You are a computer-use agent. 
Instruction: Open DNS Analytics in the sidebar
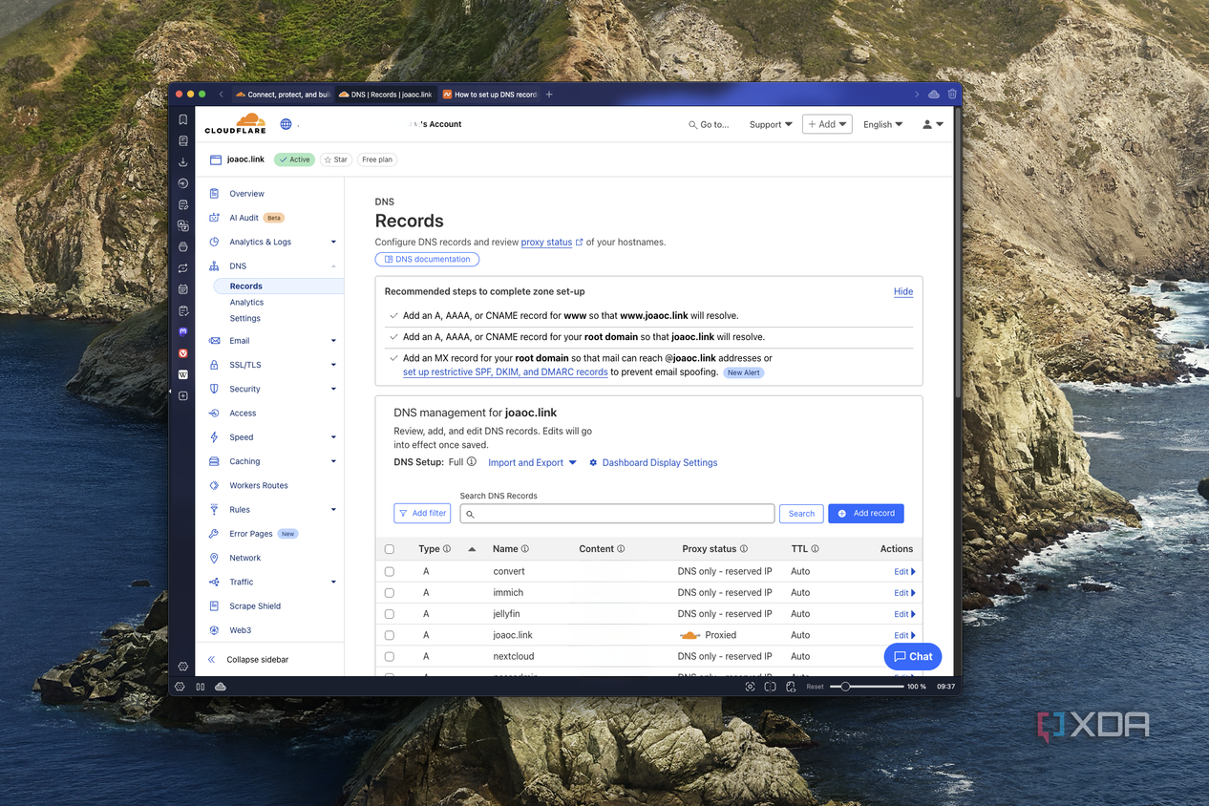click(x=246, y=303)
